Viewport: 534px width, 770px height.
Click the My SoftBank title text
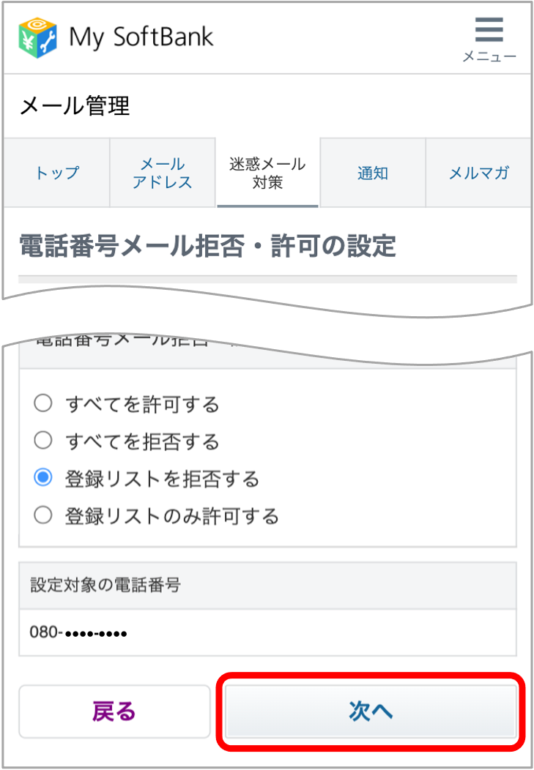pos(141,37)
